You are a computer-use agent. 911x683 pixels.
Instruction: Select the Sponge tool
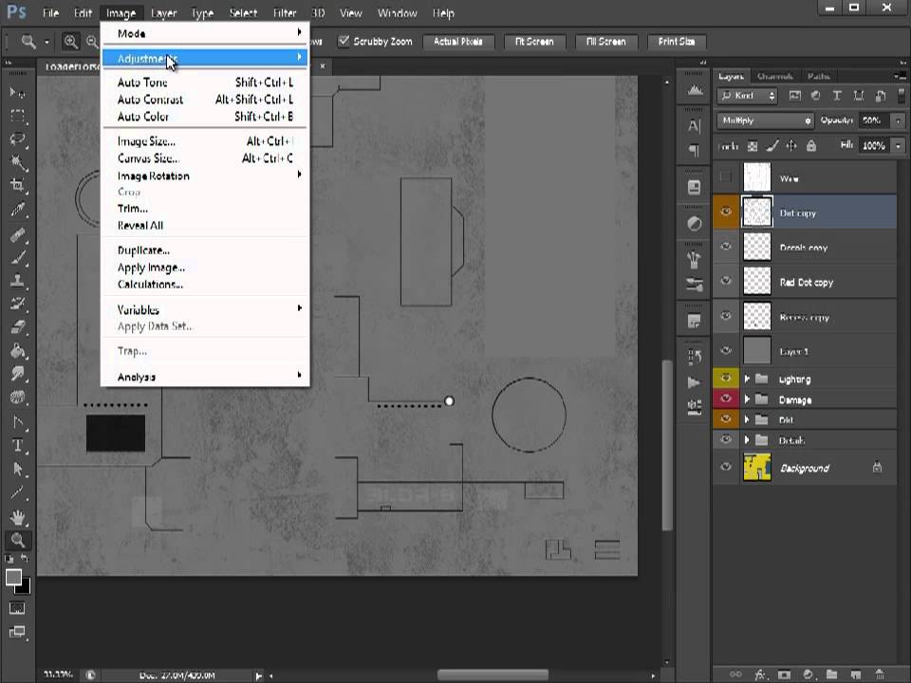(17, 397)
